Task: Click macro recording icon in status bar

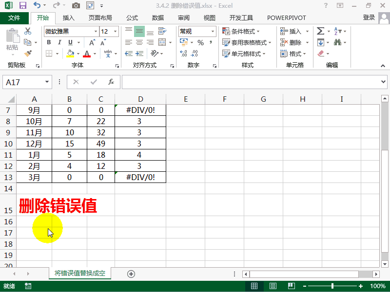Action: coord(28,286)
